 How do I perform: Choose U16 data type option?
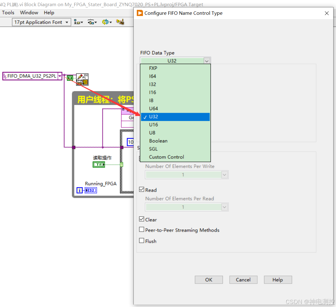coord(175,125)
